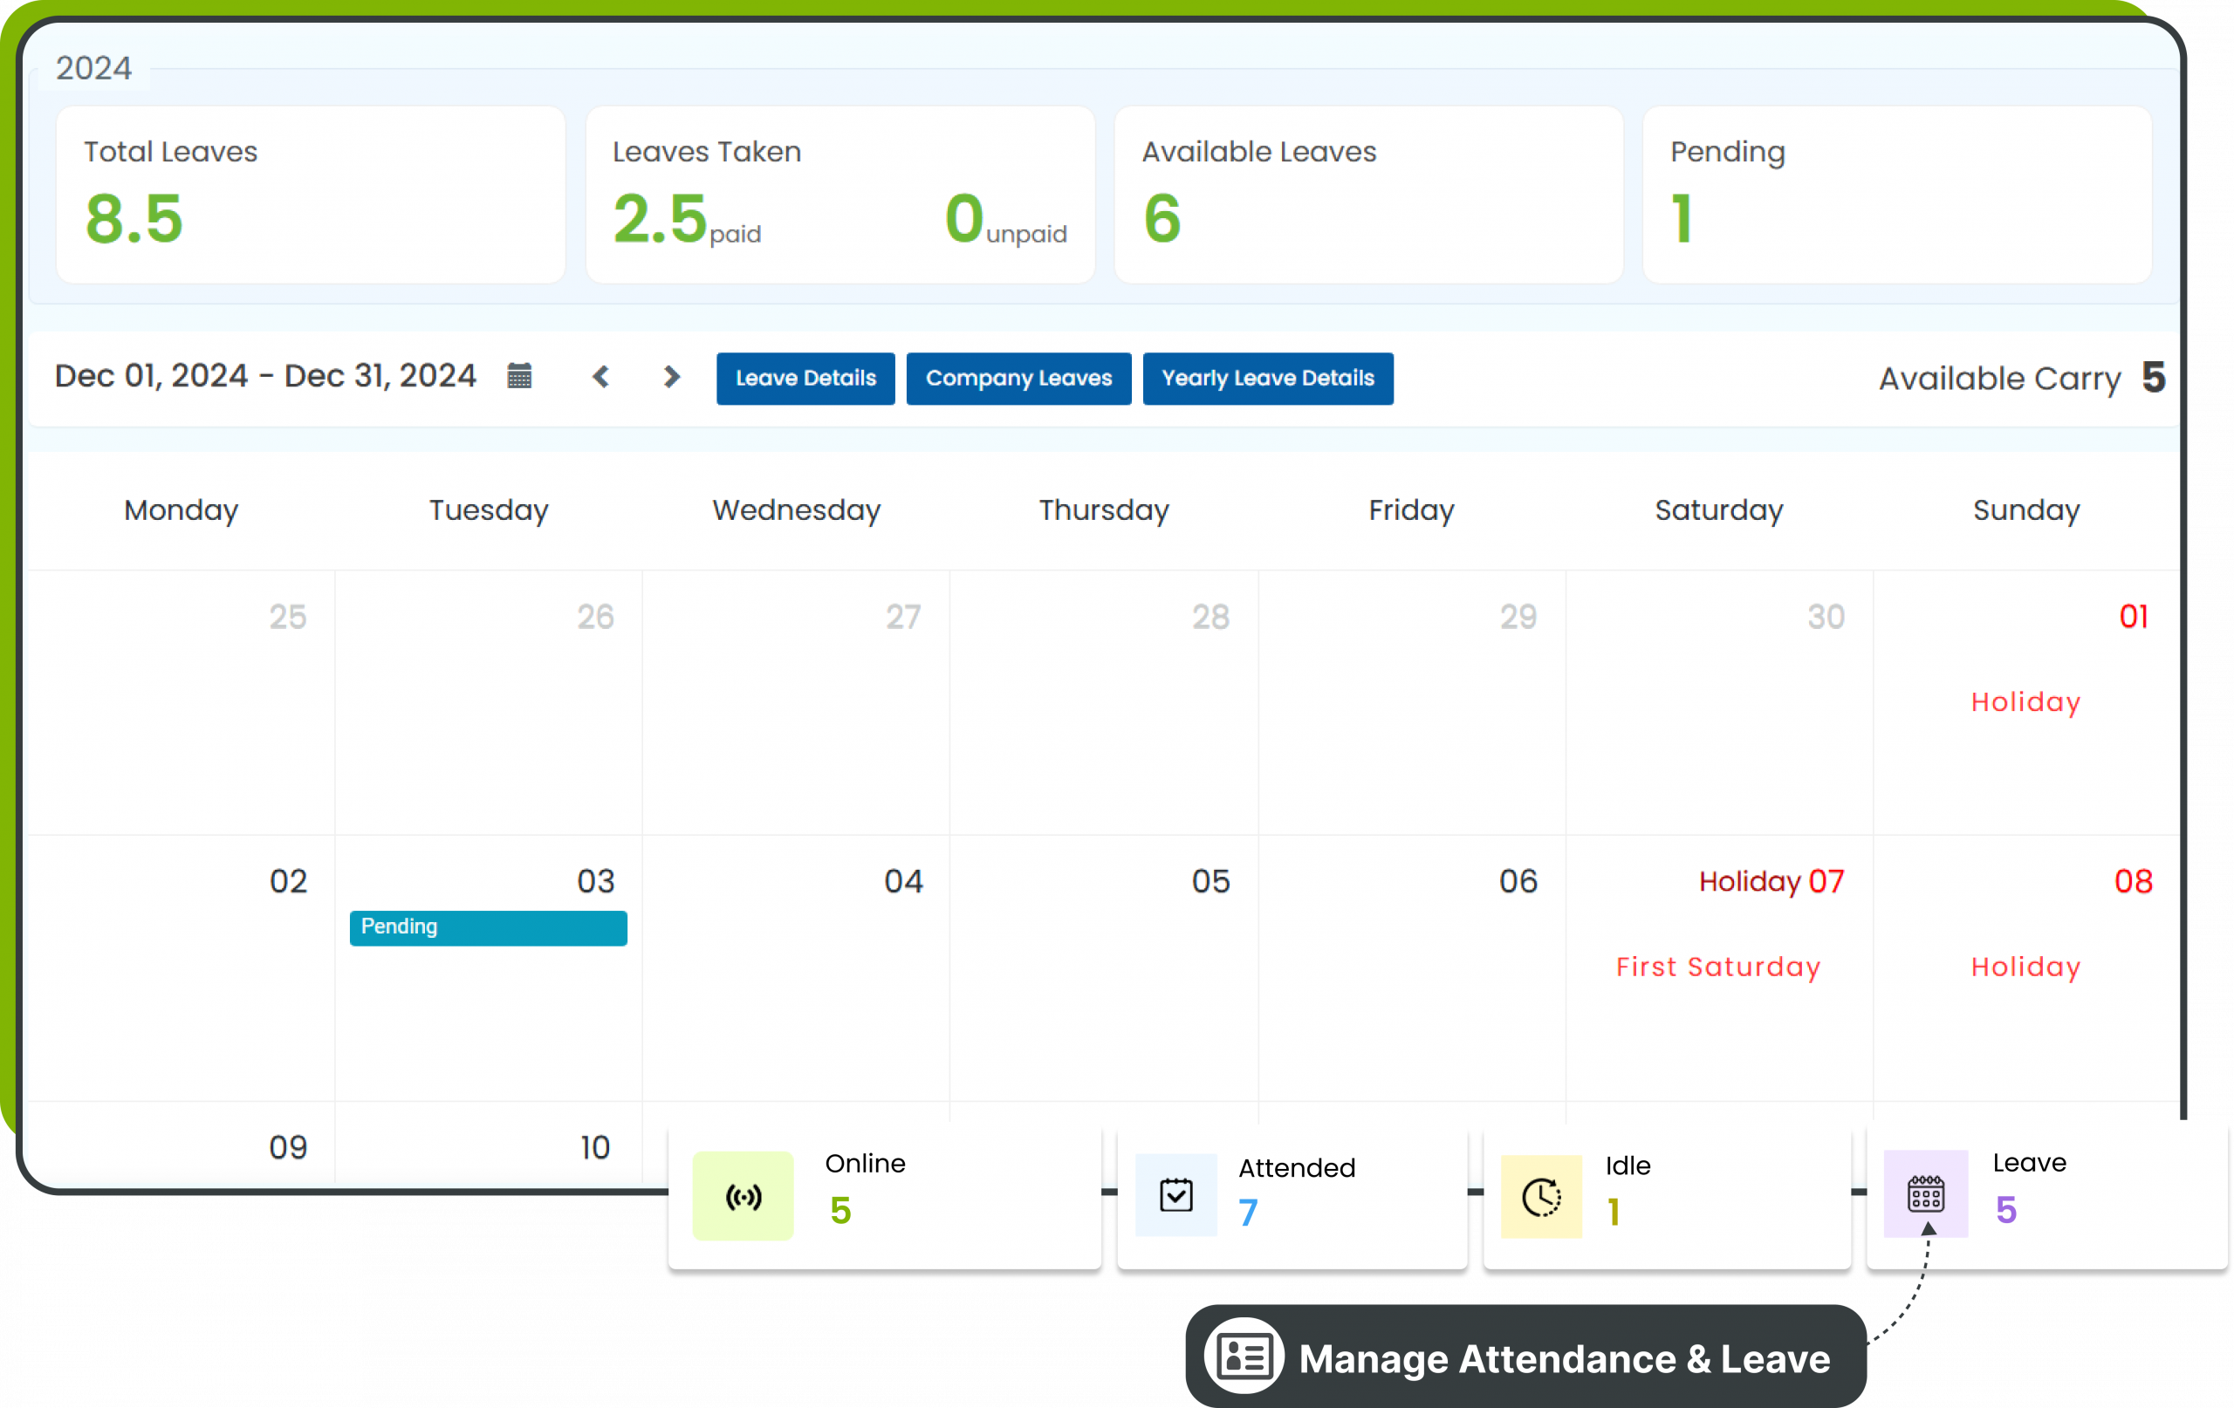Open the date range calendar picker icon
Screen dimensions: 2234x1408
pos(519,377)
